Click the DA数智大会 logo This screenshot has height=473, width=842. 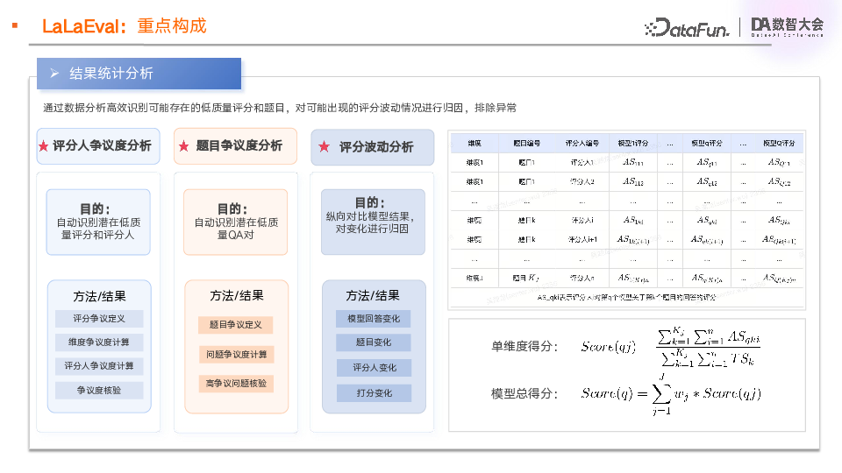click(x=787, y=27)
